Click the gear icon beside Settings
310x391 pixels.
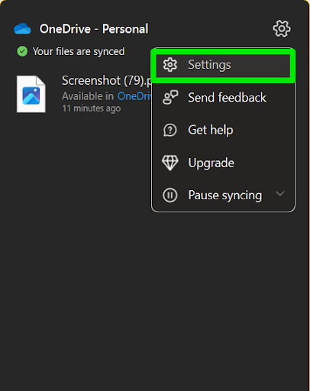170,65
